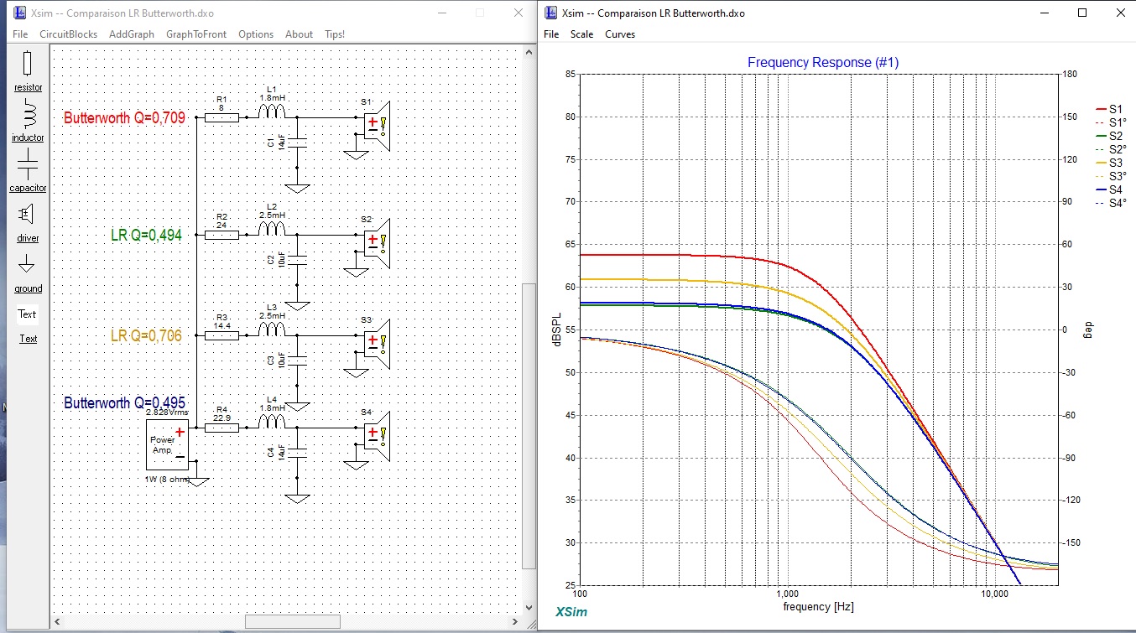This screenshot has width=1136, height=633.
Task: Click the Power Amp block
Action: point(167,444)
